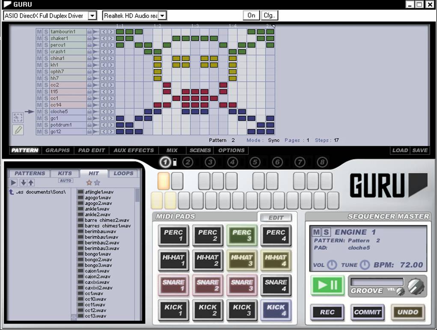Toggle play/pause in sequencer master
Viewport: 437px width, 330px height.
[x=327, y=285]
